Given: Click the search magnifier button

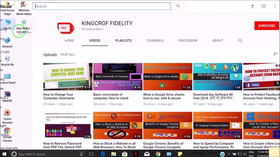Looking at the screenshot, I should tap(178, 6).
